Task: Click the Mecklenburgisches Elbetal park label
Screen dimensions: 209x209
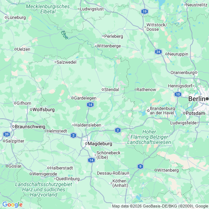Action: point(48,9)
